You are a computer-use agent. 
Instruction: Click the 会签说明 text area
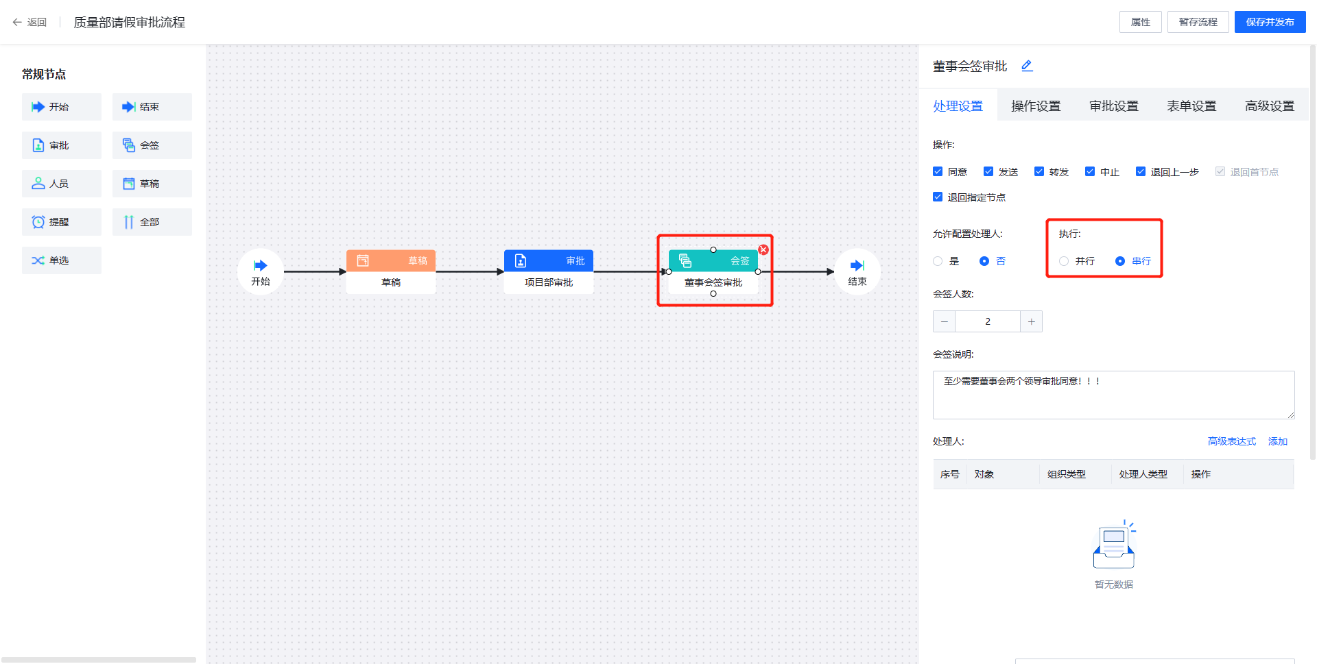point(1114,395)
